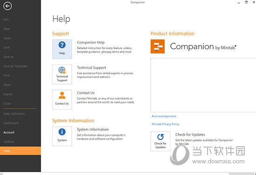Viewport: 256px width, 175px height.
Task: Choose Save As in the sidebar
Action: pyautogui.click(x=8, y=57)
